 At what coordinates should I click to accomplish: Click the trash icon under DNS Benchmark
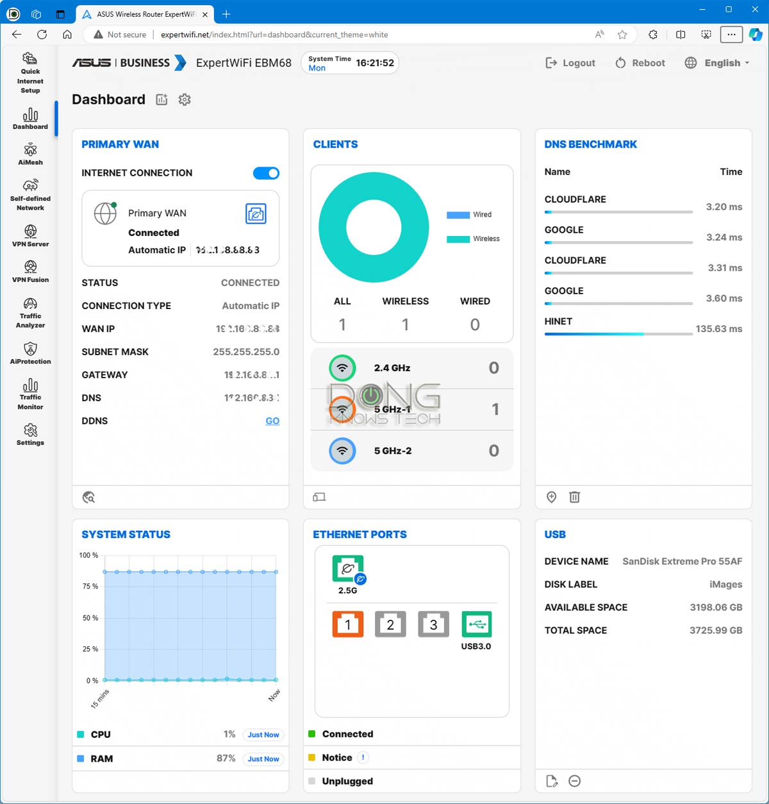[x=575, y=497]
